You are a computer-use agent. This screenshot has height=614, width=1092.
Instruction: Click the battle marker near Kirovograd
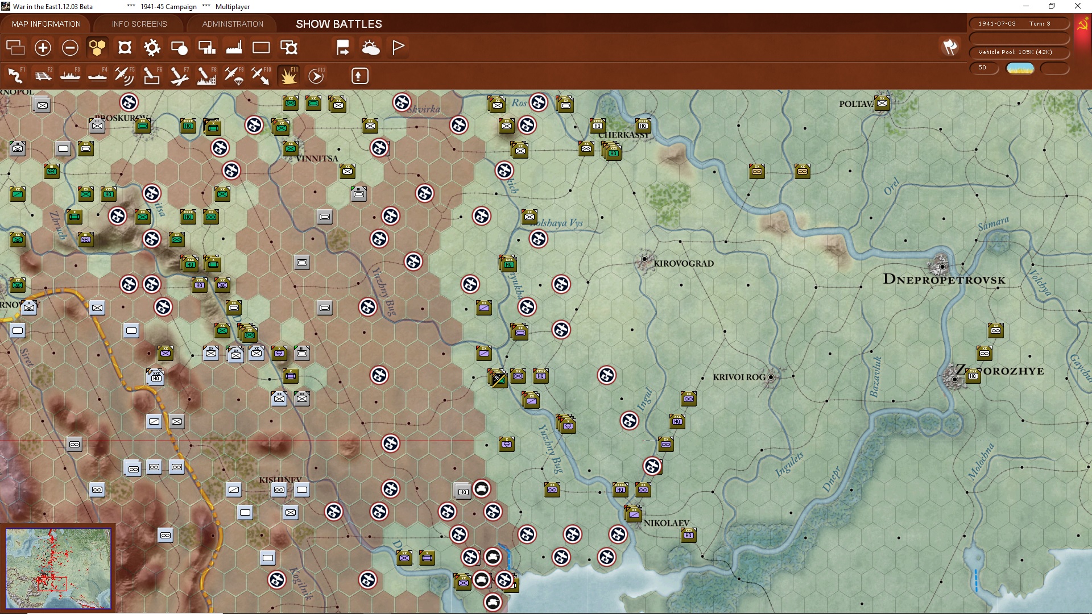(561, 284)
